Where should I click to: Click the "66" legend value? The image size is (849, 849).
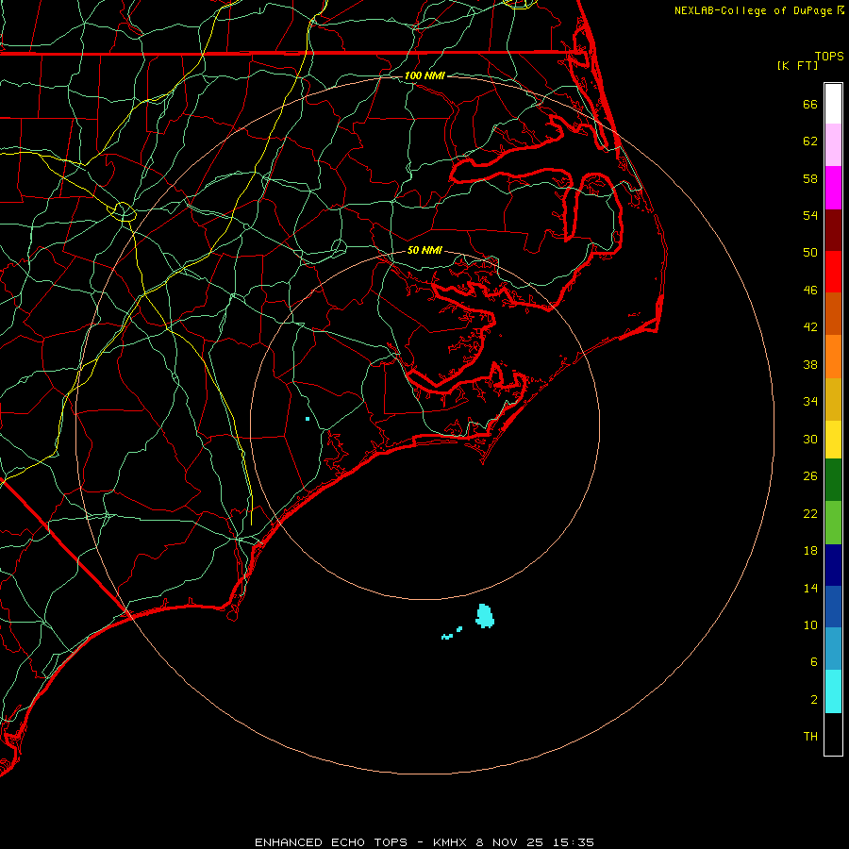point(810,105)
